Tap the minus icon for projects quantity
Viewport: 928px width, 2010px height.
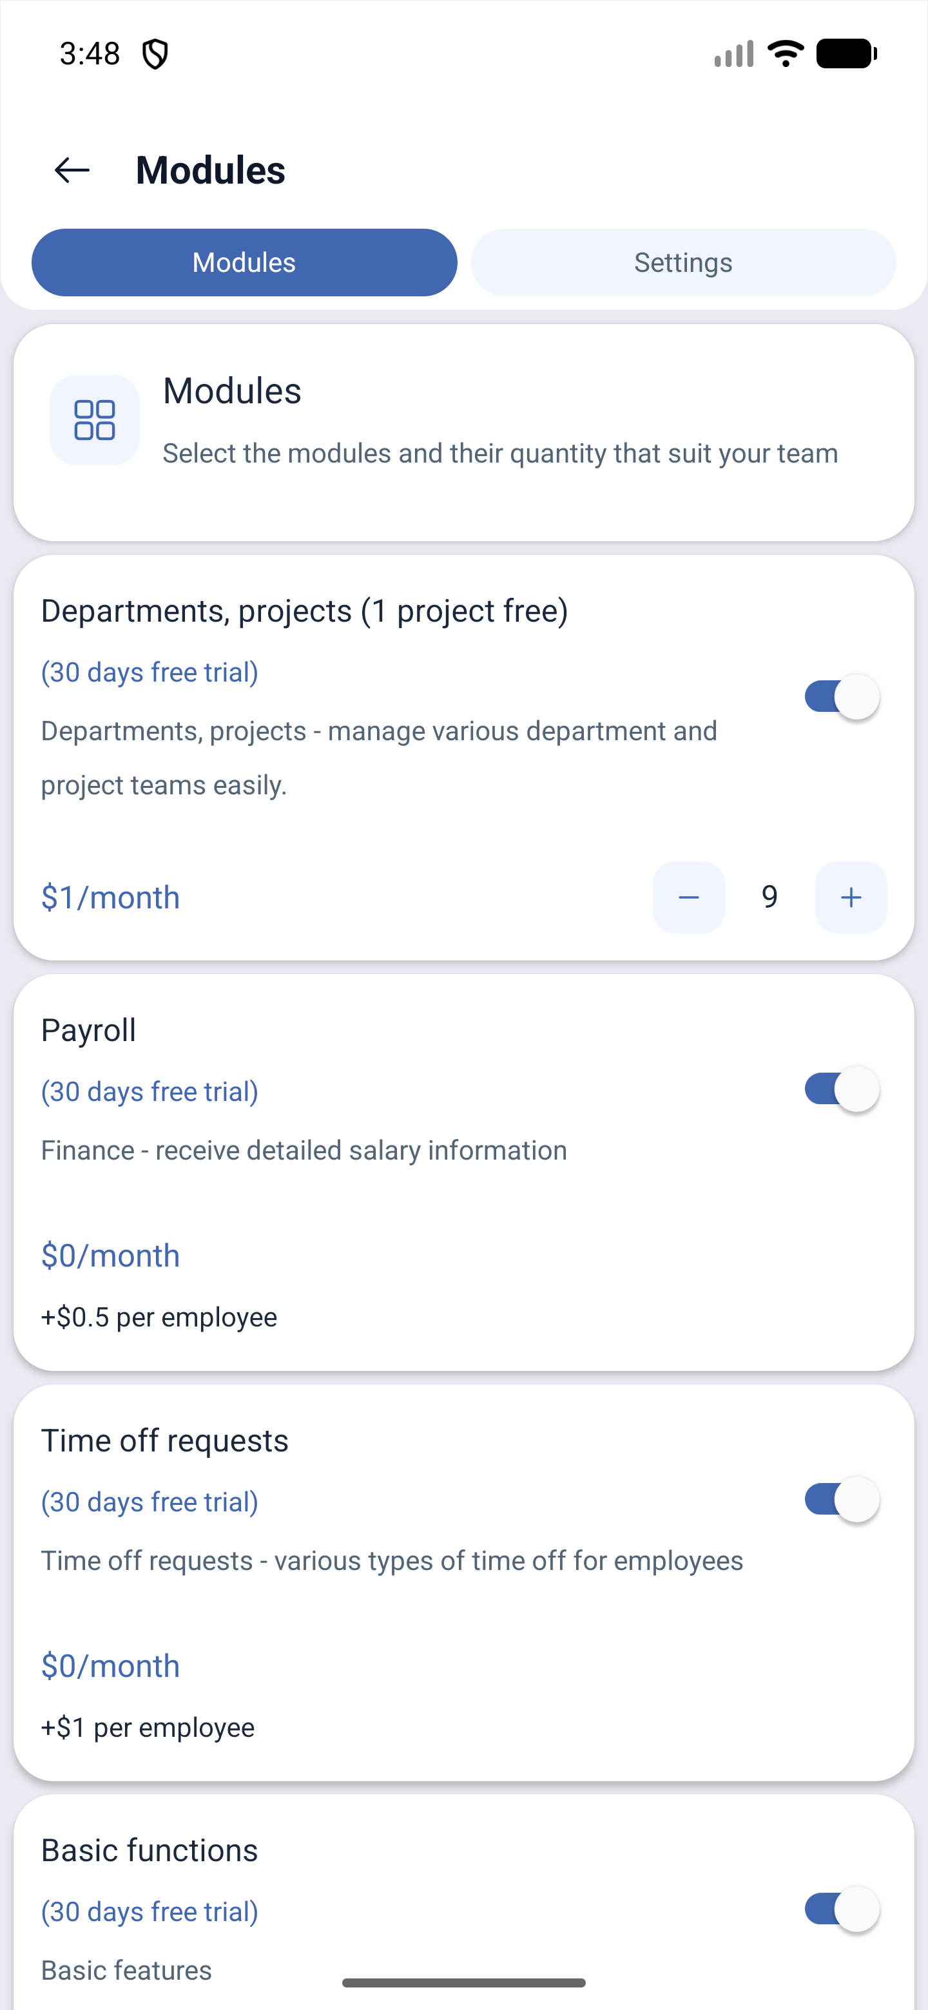(x=688, y=897)
